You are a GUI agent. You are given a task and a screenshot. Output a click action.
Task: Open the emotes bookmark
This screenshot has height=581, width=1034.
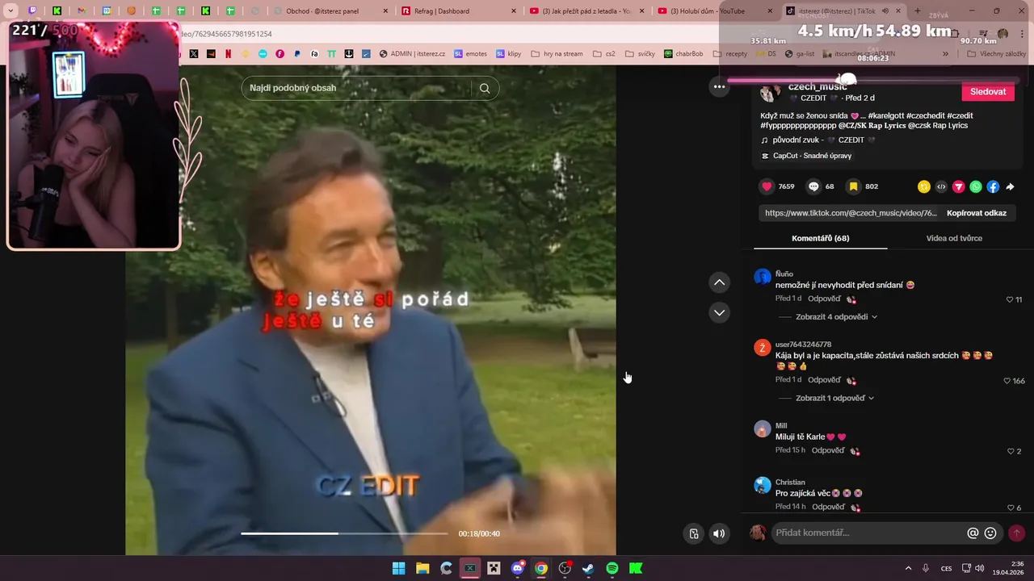(470, 54)
